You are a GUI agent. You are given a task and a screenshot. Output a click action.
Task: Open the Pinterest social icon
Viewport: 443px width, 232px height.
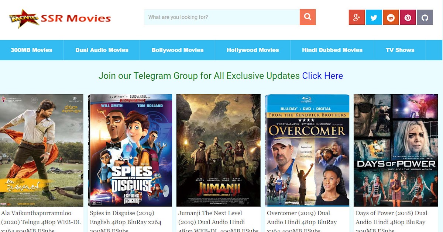408,17
